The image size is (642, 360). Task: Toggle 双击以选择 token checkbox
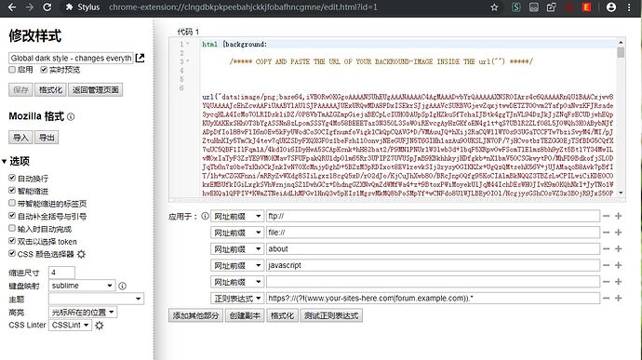(x=12, y=241)
